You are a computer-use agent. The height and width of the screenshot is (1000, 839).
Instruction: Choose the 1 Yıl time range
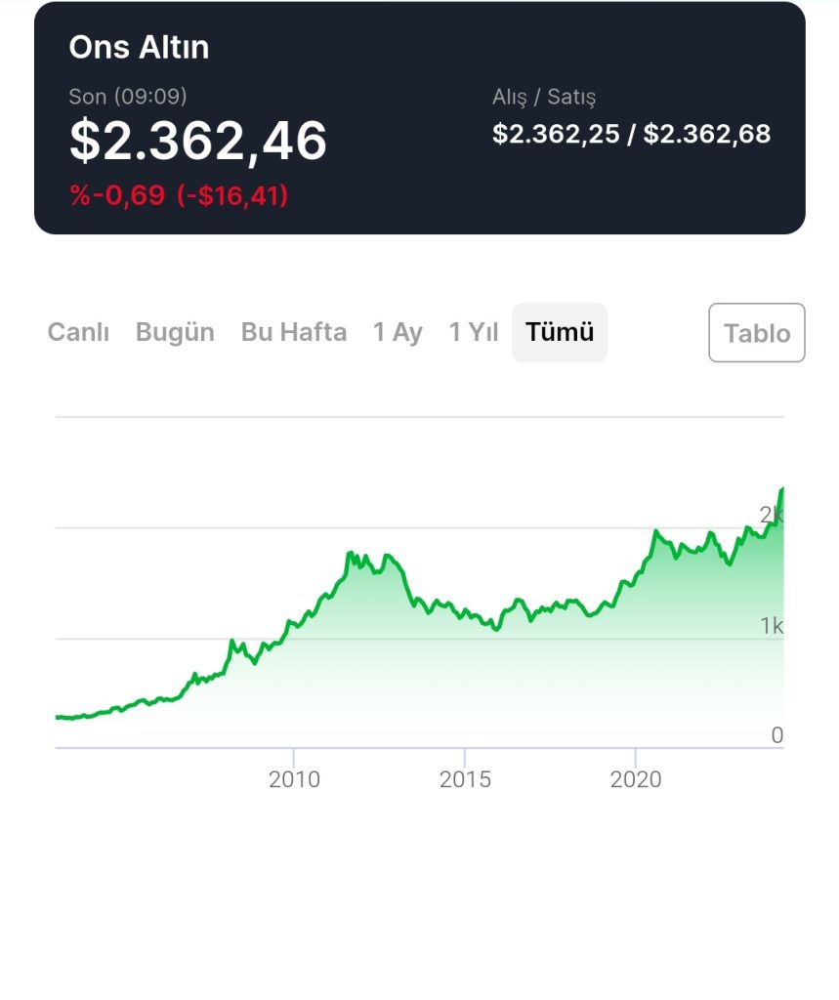pyautogui.click(x=474, y=332)
